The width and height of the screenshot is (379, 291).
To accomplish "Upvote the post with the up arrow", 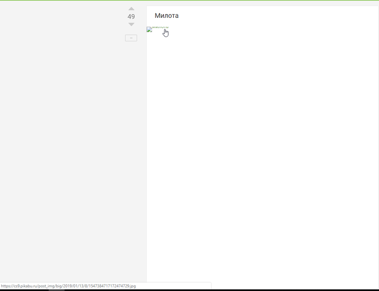I will (131, 9).
